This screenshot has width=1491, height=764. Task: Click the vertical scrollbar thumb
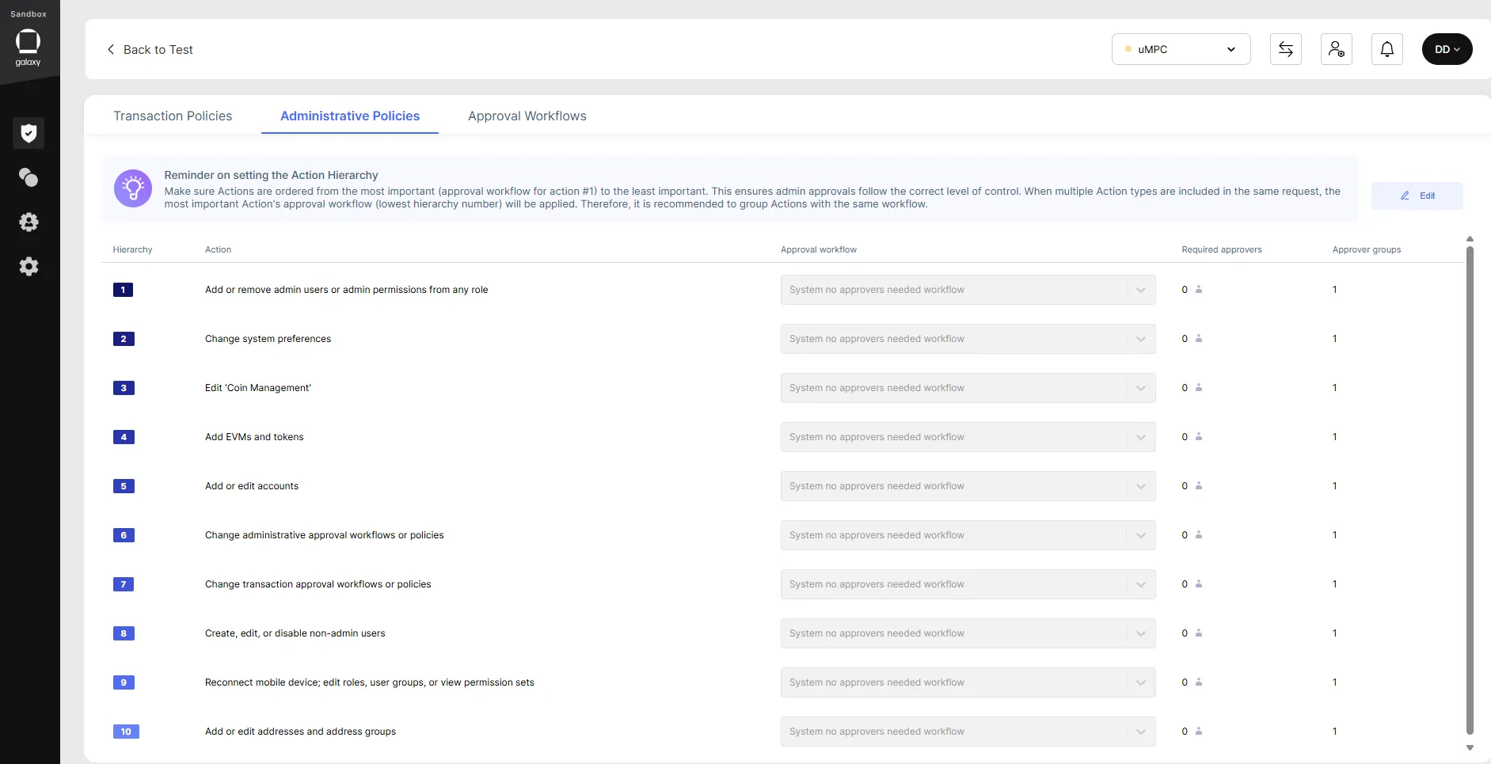1470,490
